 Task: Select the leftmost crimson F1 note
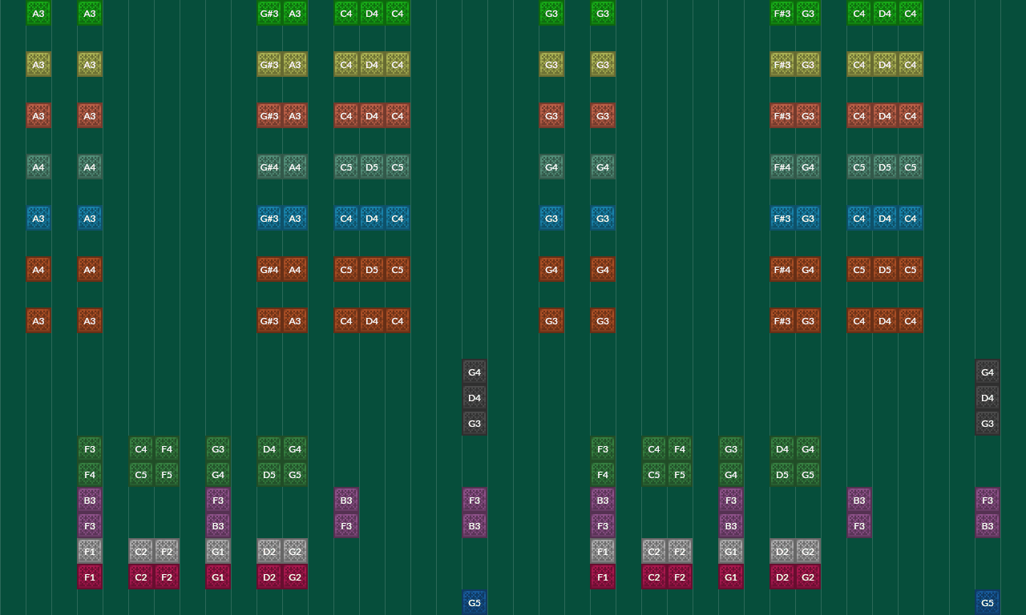(x=90, y=577)
